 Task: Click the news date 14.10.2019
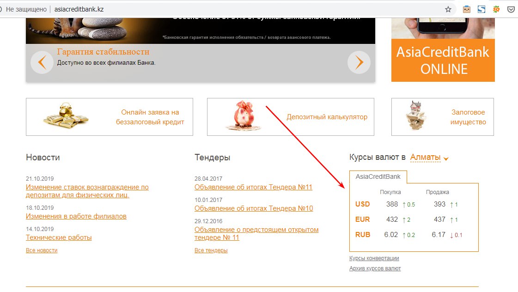tap(40, 229)
